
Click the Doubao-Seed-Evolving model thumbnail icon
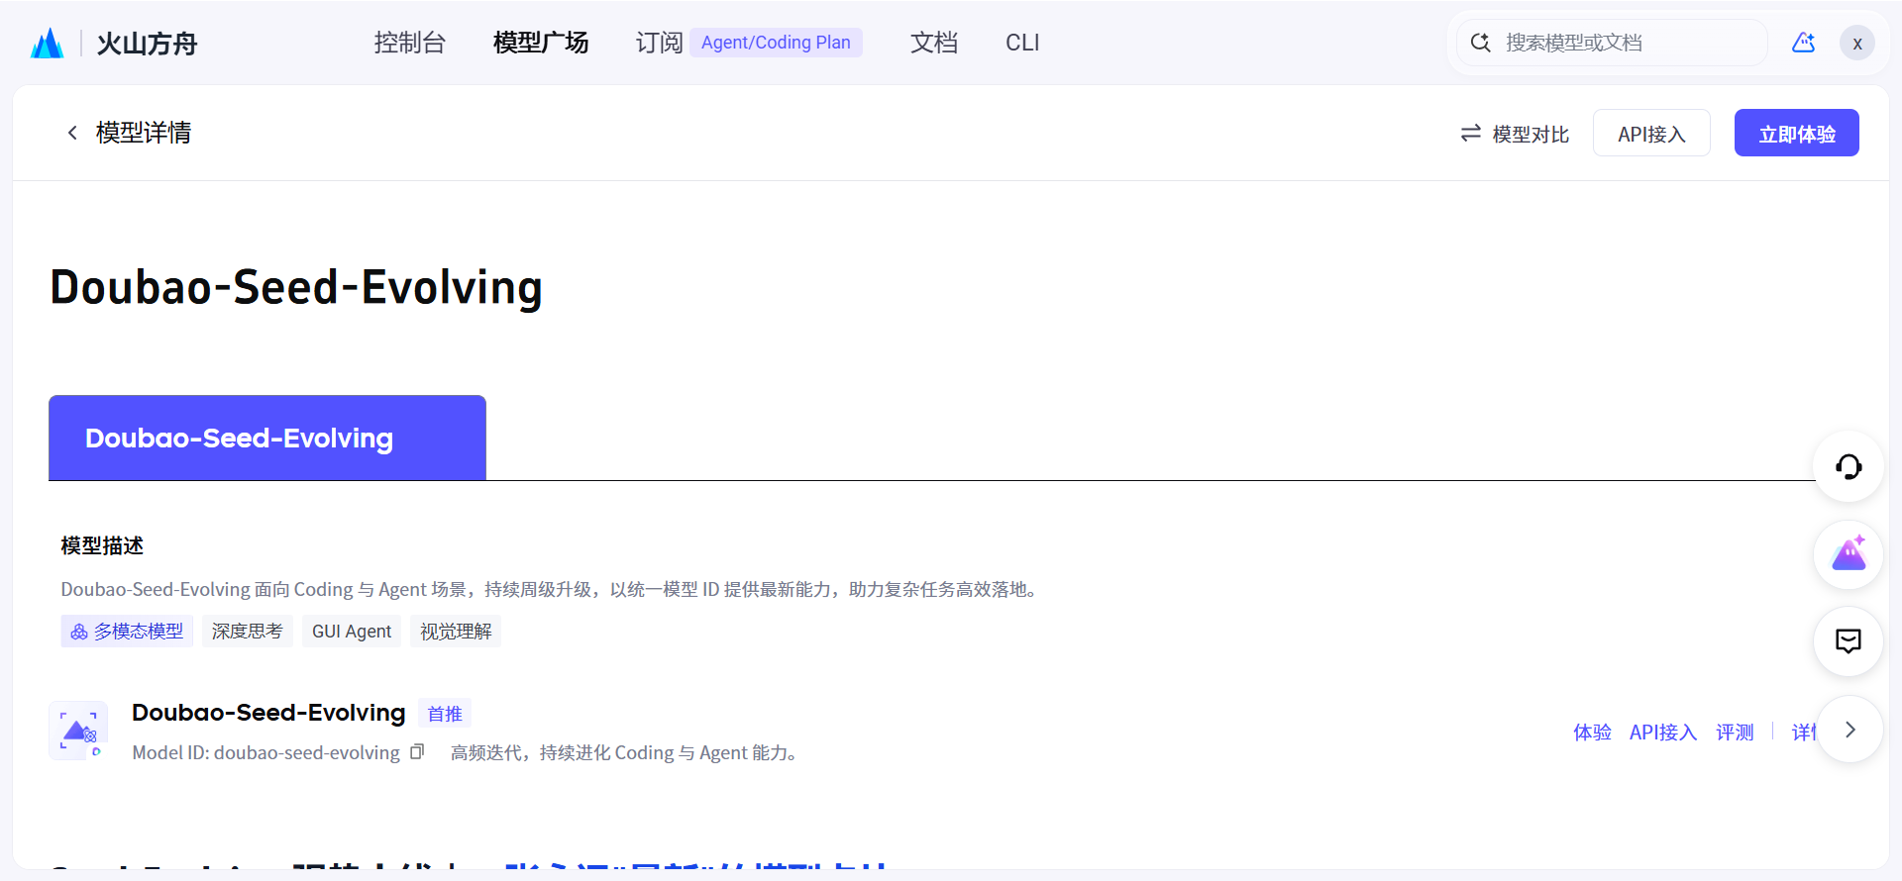point(78,731)
